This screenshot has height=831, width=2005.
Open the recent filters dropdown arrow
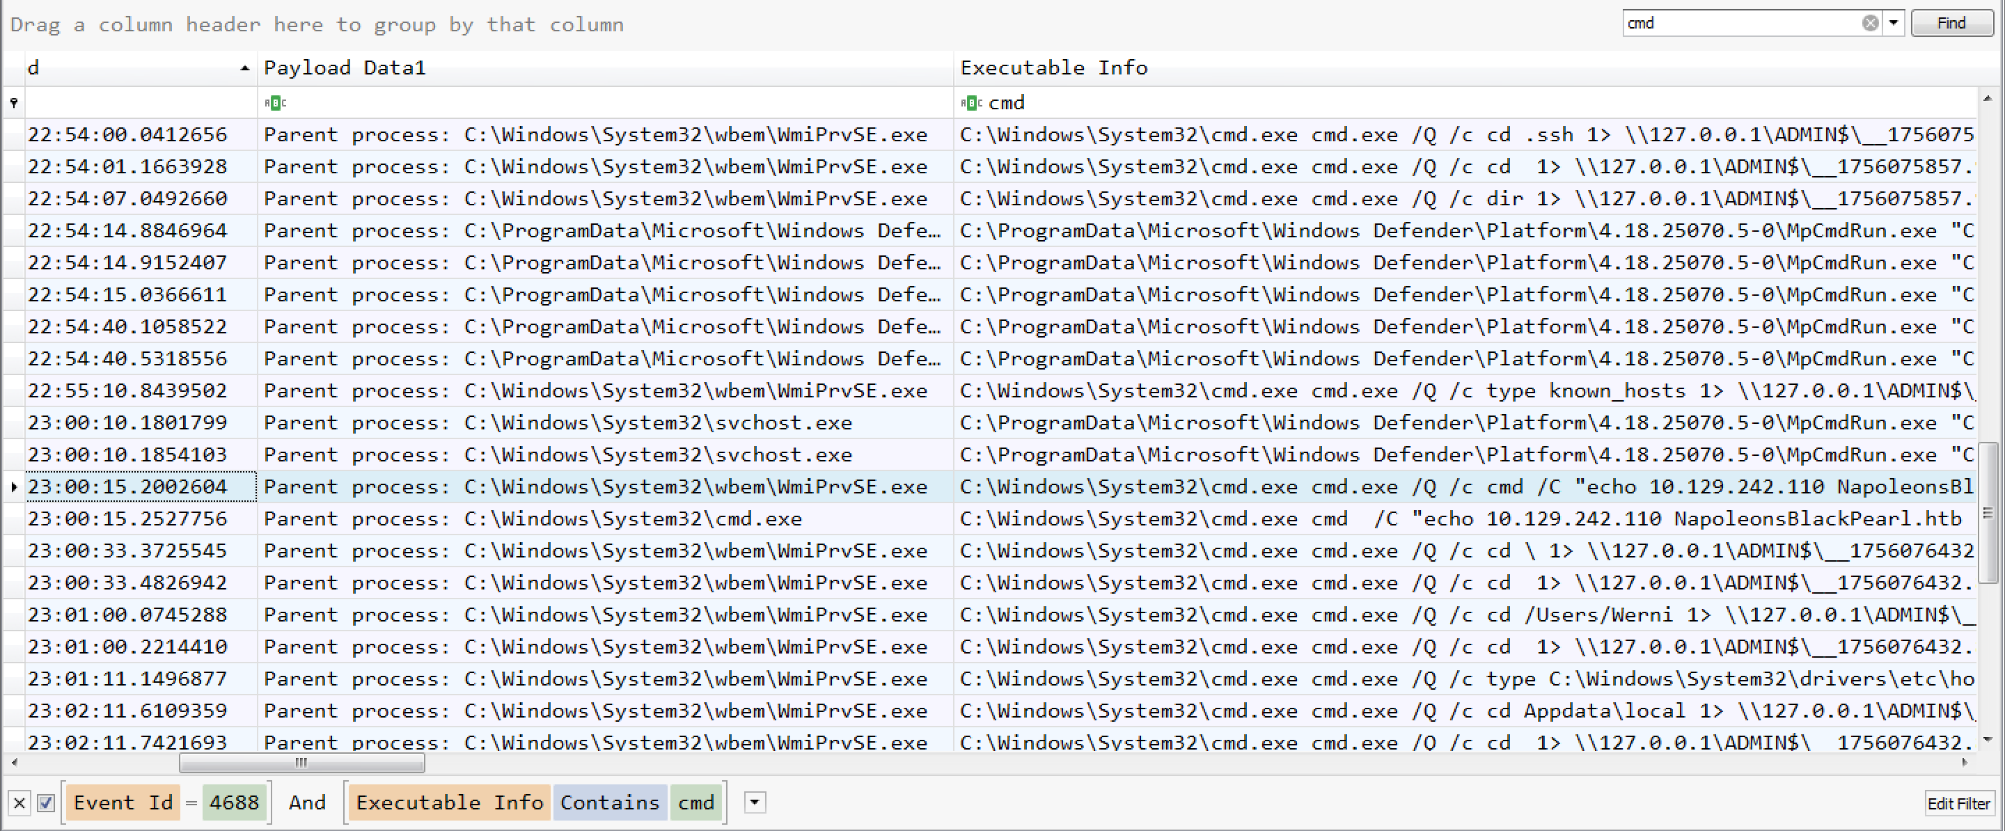click(x=754, y=802)
